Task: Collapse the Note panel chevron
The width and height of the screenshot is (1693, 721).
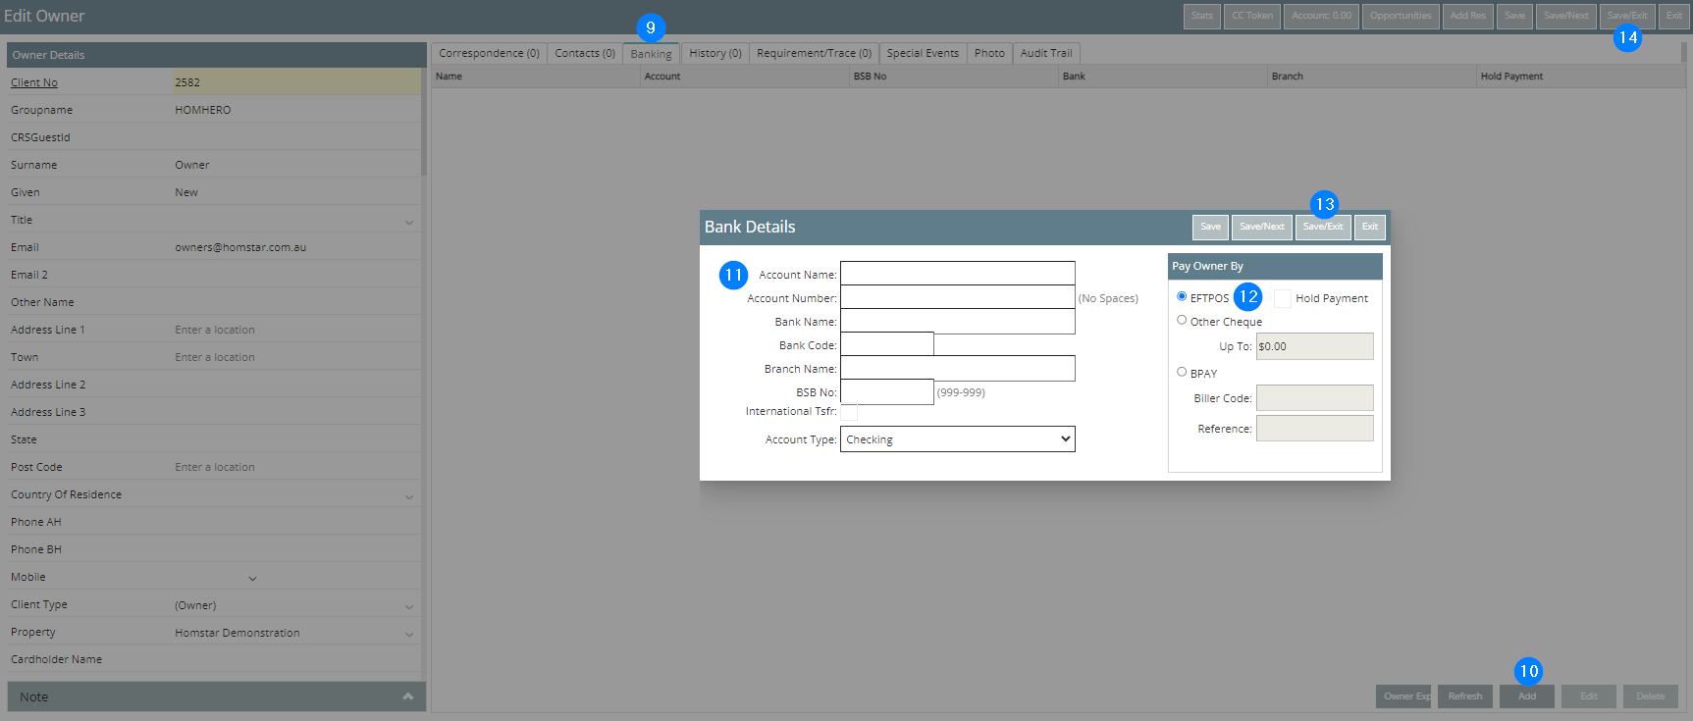Action: (407, 696)
